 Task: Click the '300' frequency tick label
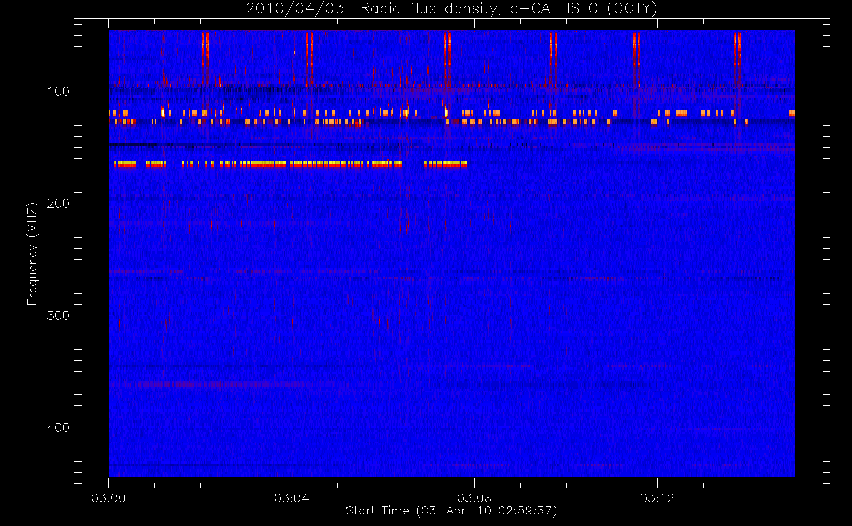(58, 316)
